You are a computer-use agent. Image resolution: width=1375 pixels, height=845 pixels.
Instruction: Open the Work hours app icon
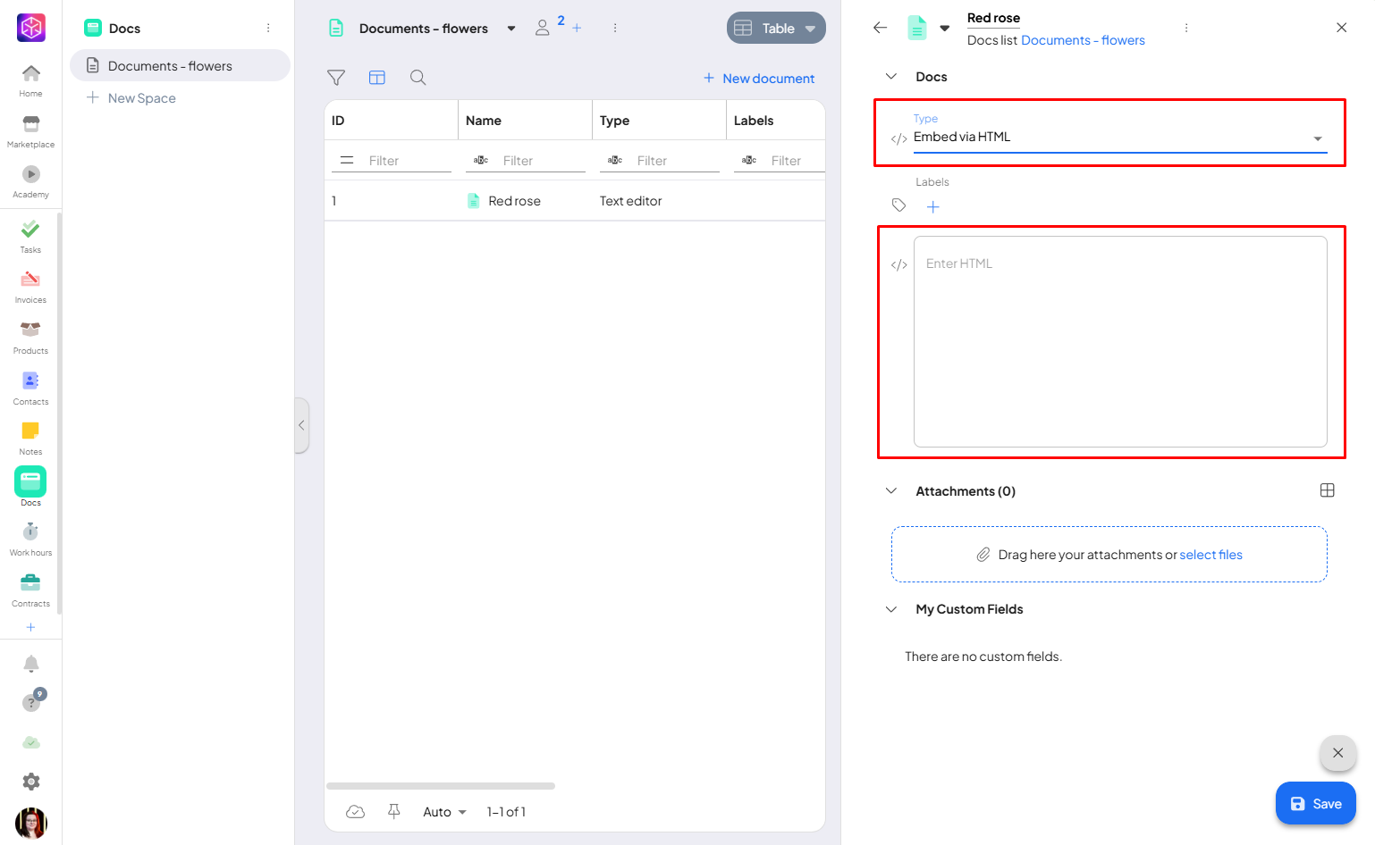click(x=30, y=539)
